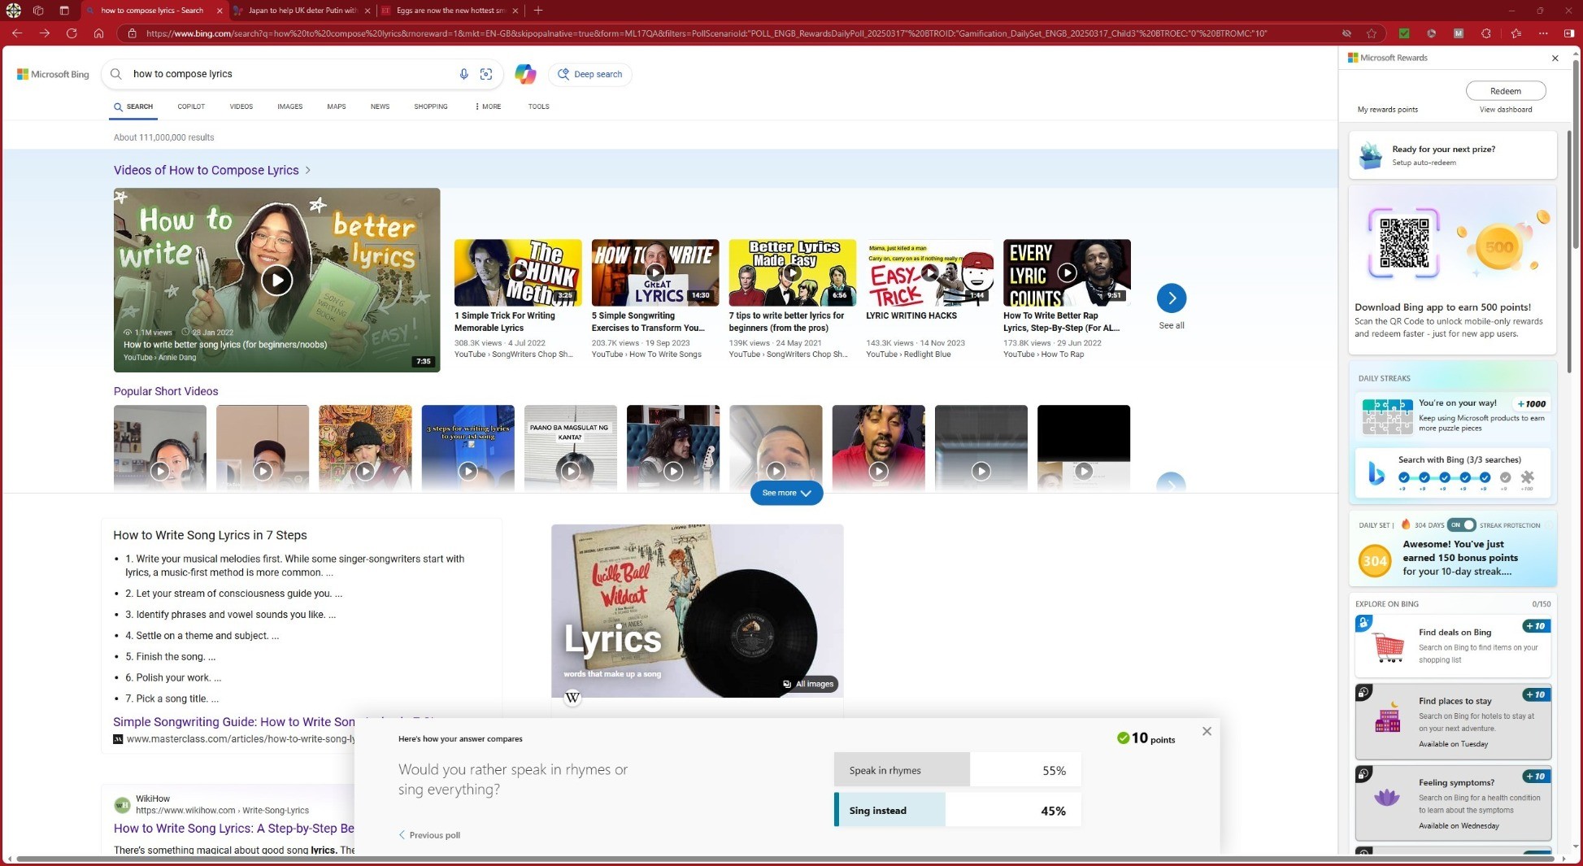Click next arrow in video carousel

coord(1171,298)
